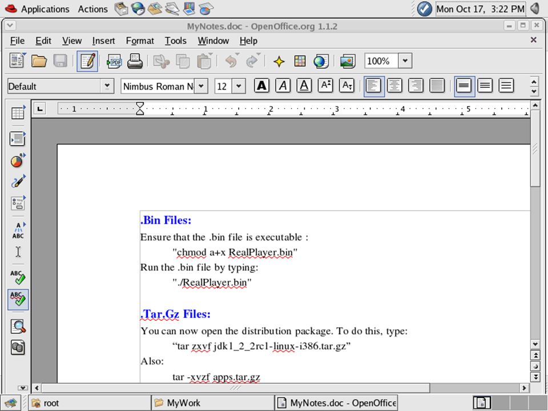
Task: Open the Navigator star icon
Action: 279,62
